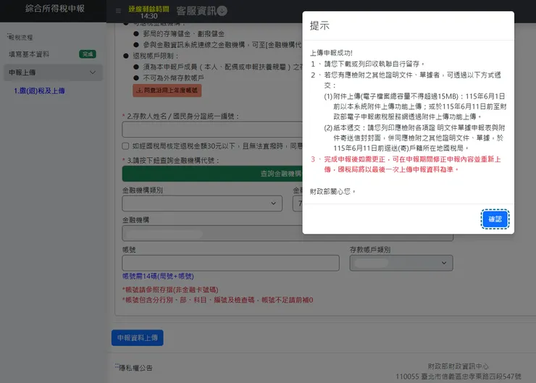Open the 存款帳戶類別 dropdown
Viewport: 536px width, 383px height.
(x=401, y=263)
